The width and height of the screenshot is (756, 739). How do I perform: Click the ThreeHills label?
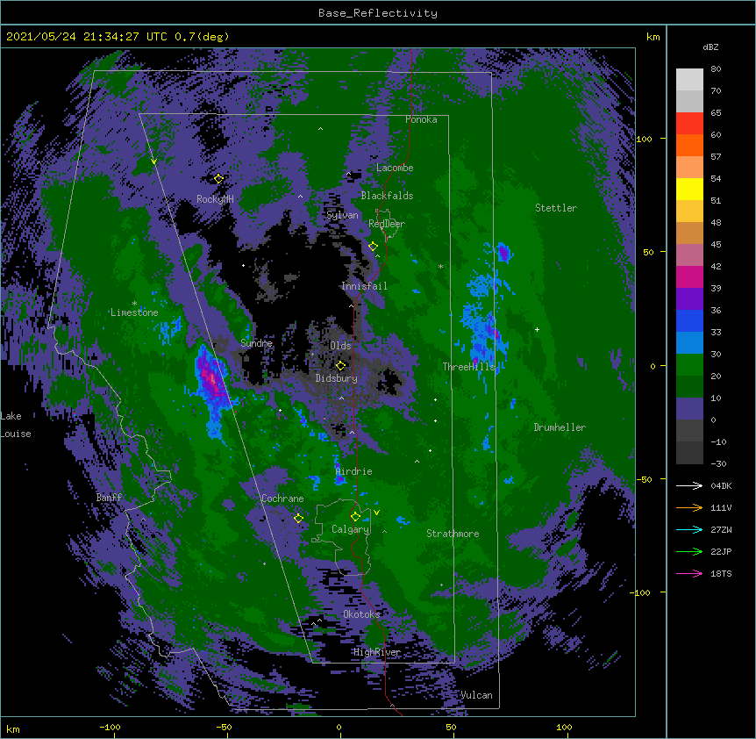(x=468, y=367)
